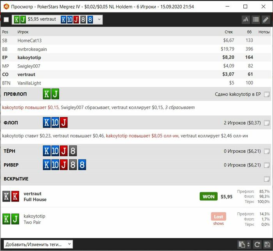Click vertraut's 85,7% preflop equity value
Screen dimensions: 273x251
click(x=264, y=191)
